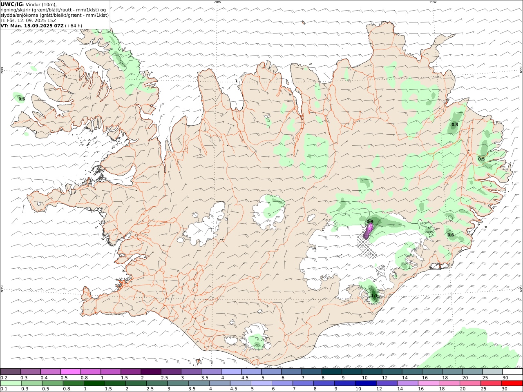Screen dimensions: 523x392
Task: Select the white 30 mm snow swatch
Action: click(512, 372)
